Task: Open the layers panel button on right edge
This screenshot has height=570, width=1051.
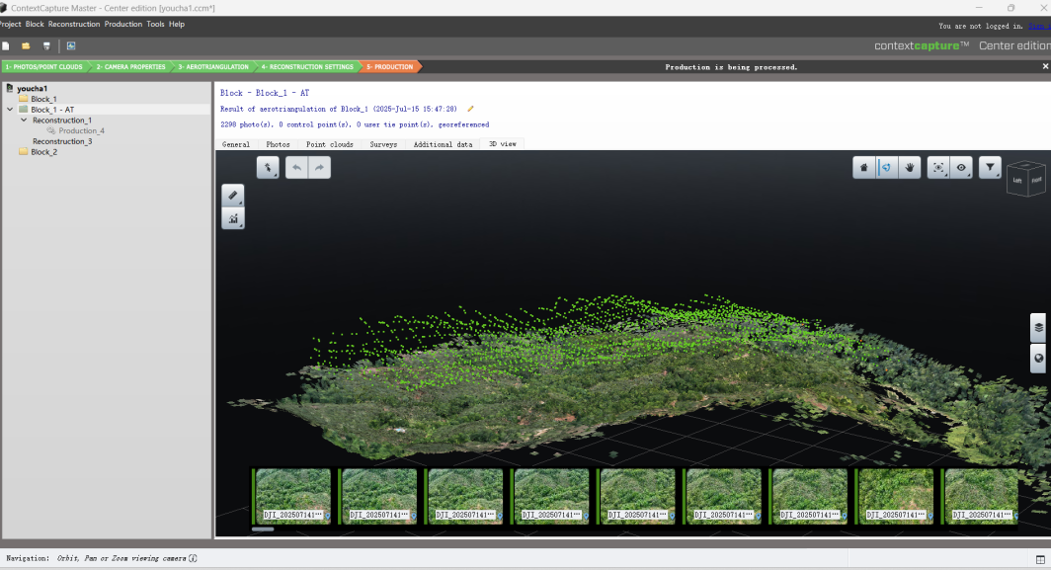Action: coord(1038,327)
